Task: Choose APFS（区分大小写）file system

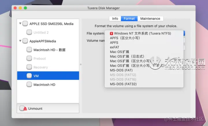Action: (x=144, y=38)
